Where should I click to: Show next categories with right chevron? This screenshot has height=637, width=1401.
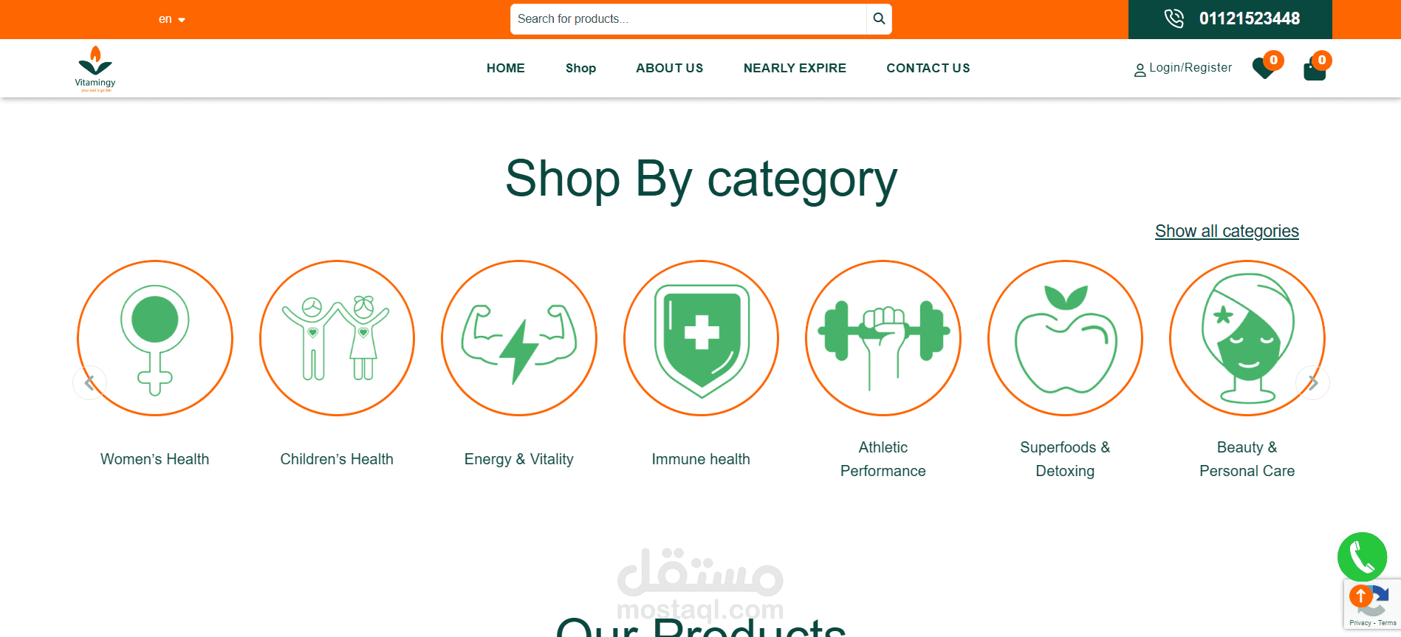click(x=1313, y=382)
